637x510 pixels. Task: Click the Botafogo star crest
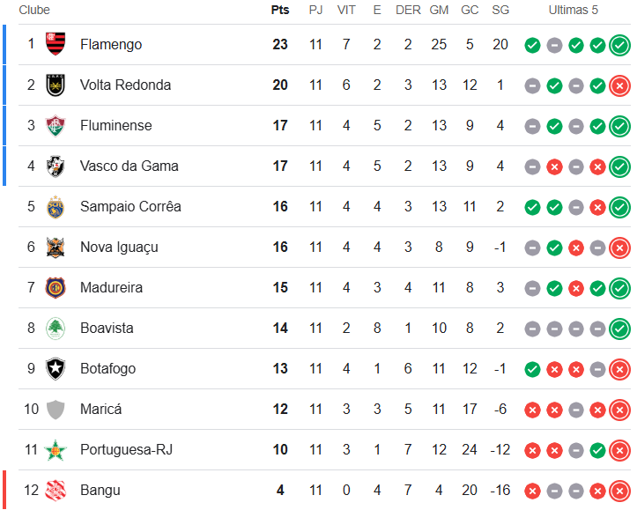pos(56,368)
